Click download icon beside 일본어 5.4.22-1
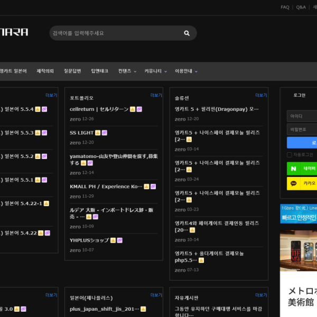Screen dimensions: 317x317 point(46,203)
